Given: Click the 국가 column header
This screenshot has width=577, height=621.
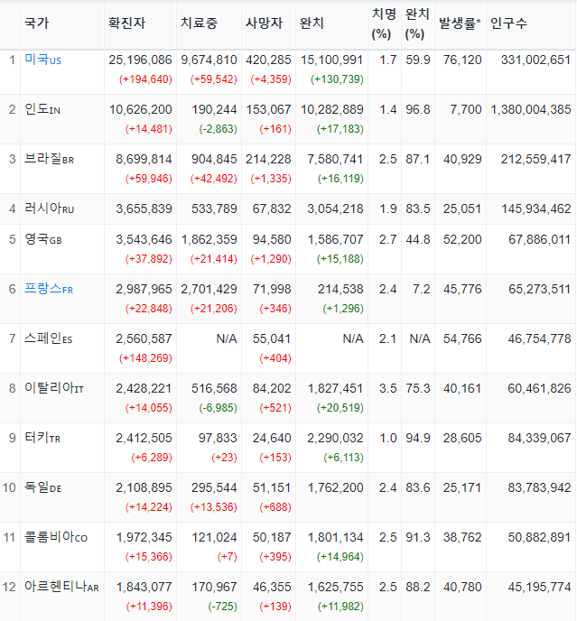Looking at the screenshot, I should tap(36, 23).
